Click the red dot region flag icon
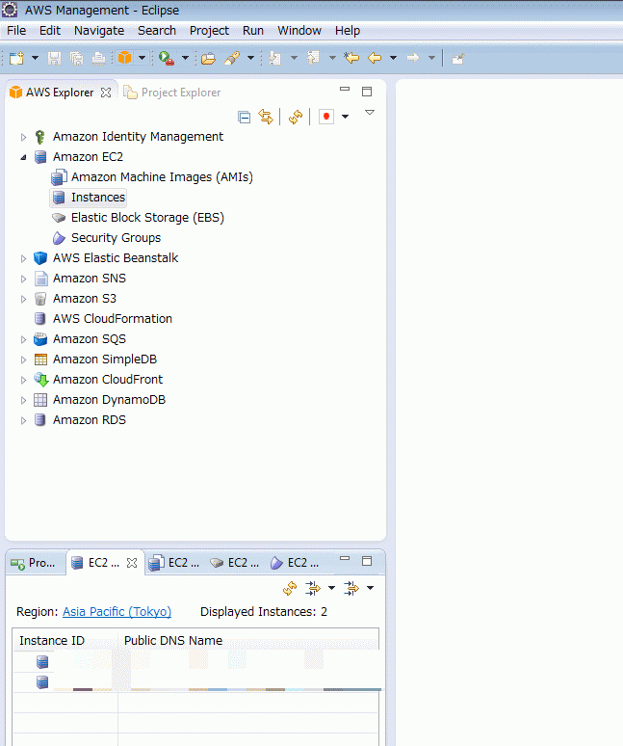This screenshot has width=623, height=746. [326, 117]
